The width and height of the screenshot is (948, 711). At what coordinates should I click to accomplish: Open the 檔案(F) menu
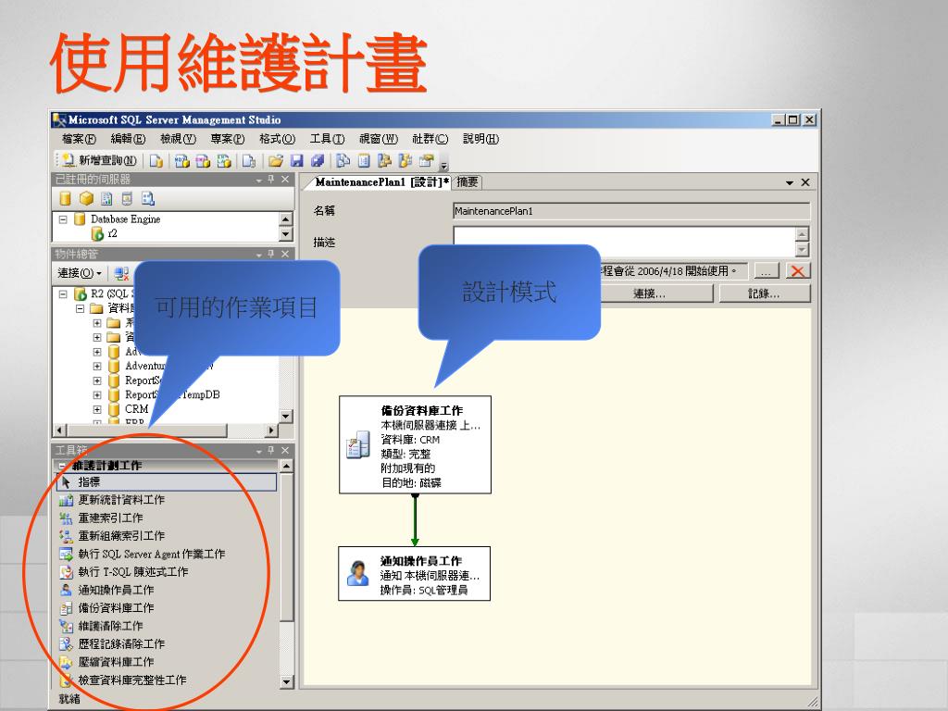[80, 139]
